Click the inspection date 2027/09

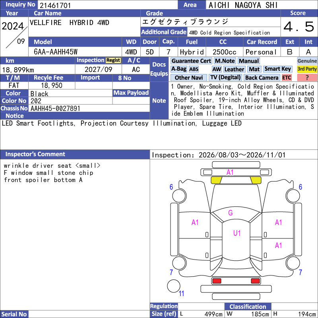tap(98, 70)
